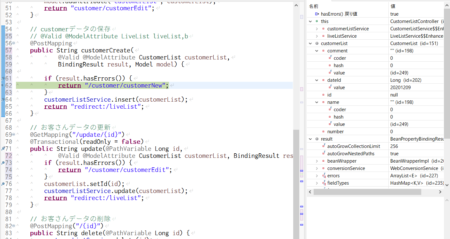Toggle the breakpoint marker on line 76
This screenshot has width=450, height=239.
click(3, 184)
